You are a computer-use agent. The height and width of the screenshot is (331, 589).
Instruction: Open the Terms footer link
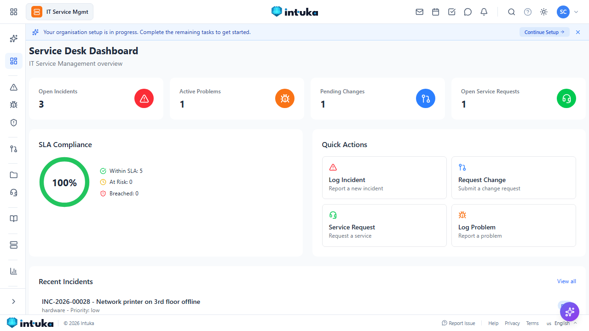pyautogui.click(x=532, y=323)
